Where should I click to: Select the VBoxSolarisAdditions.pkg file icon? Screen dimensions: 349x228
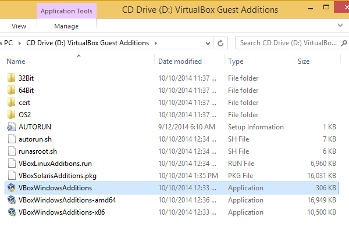click(x=12, y=176)
